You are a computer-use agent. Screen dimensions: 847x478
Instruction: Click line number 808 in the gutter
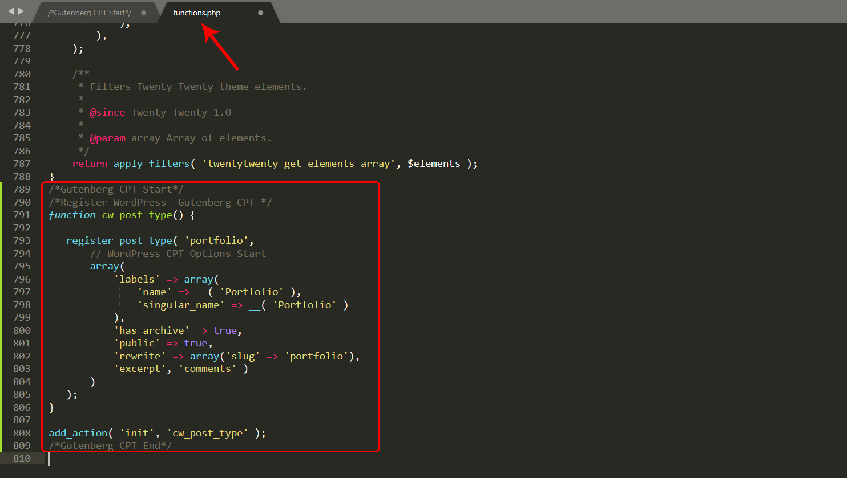22,433
